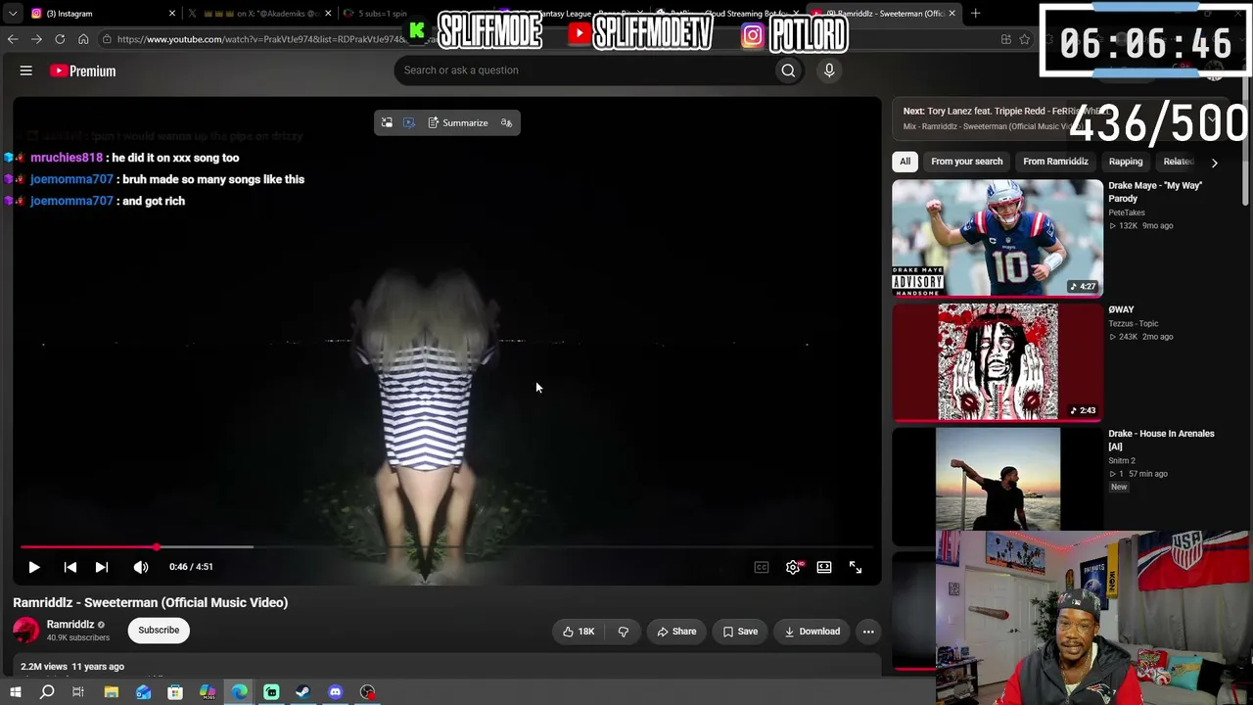The height and width of the screenshot is (705, 1253).
Task: Select the All filter chip
Action: pyautogui.click(x=905, y=162)
